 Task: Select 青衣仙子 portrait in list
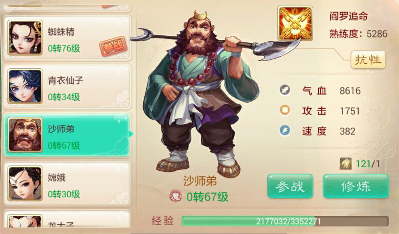pos(25,86)
